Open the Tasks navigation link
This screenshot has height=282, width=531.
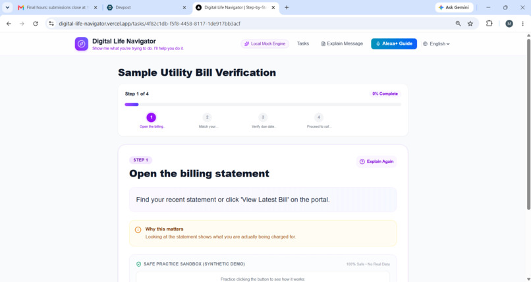tap(303, 43)
